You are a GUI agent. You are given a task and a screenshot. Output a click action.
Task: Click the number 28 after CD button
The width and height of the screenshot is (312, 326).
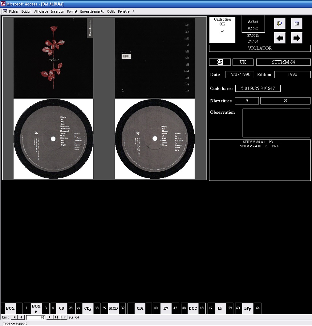coord(71,308)
